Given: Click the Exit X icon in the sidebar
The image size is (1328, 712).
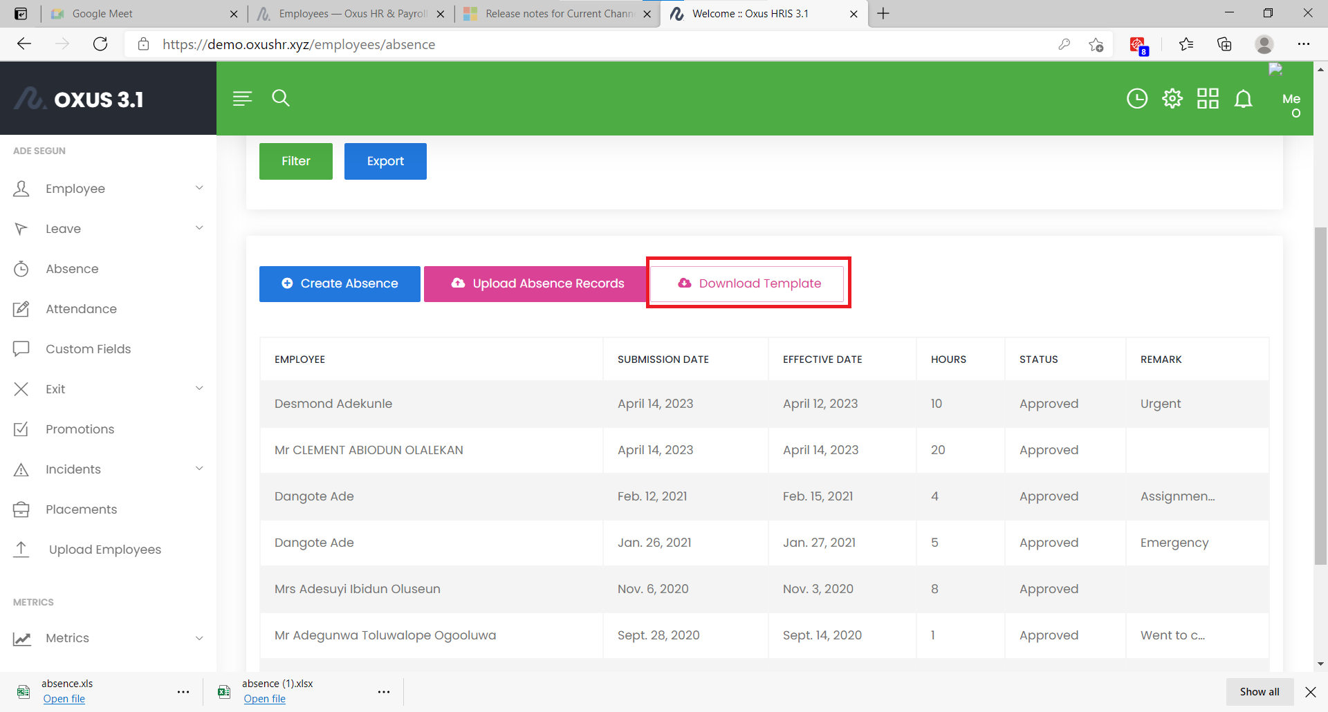Looking at the screenshot, I should pyautogui.click(x=21, y=389).
